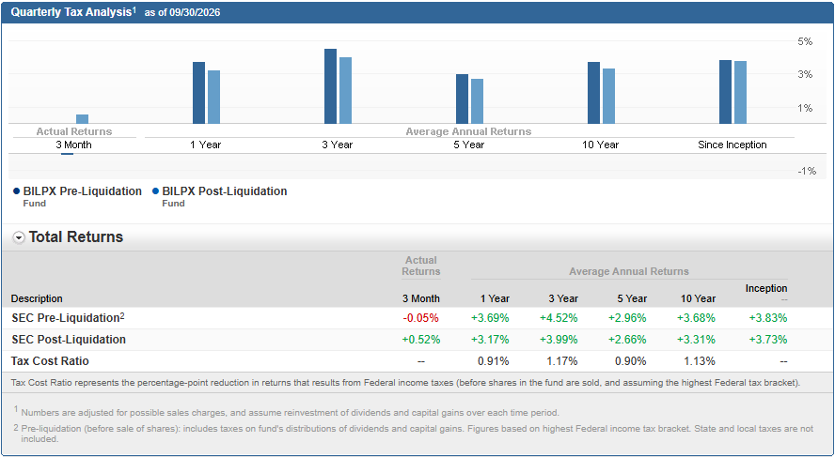Click the 1.13% Tax Cost Ratio value

tap(700, 361)
